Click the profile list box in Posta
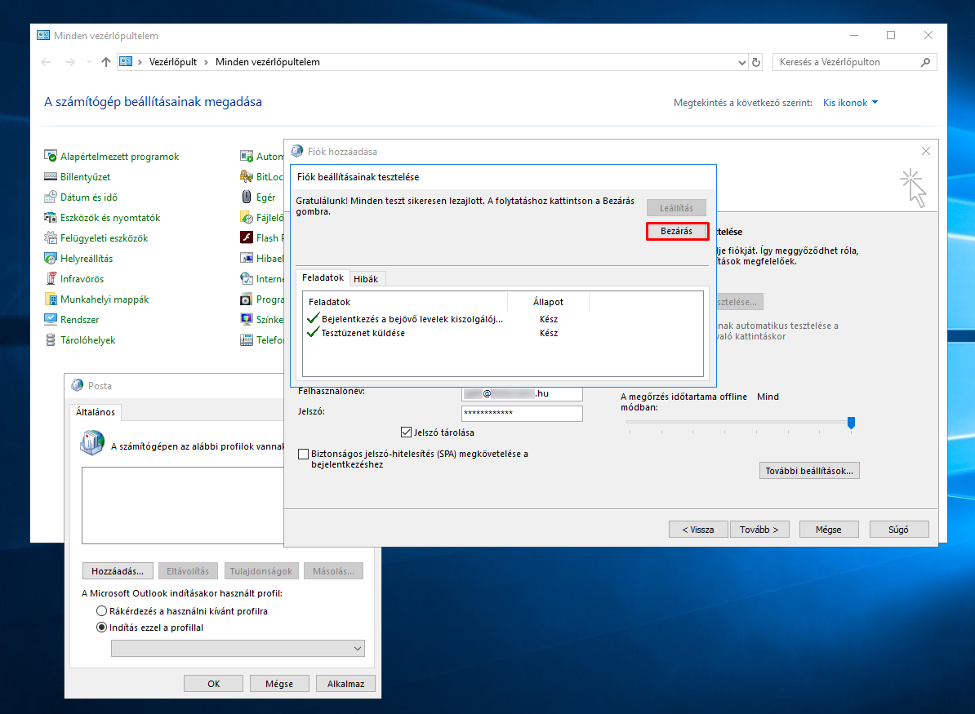This screenshot has width=975, height=714. [x=183, y=505]
